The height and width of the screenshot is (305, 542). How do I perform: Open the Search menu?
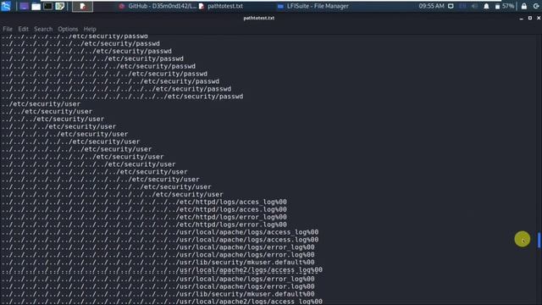coord(43,29)
